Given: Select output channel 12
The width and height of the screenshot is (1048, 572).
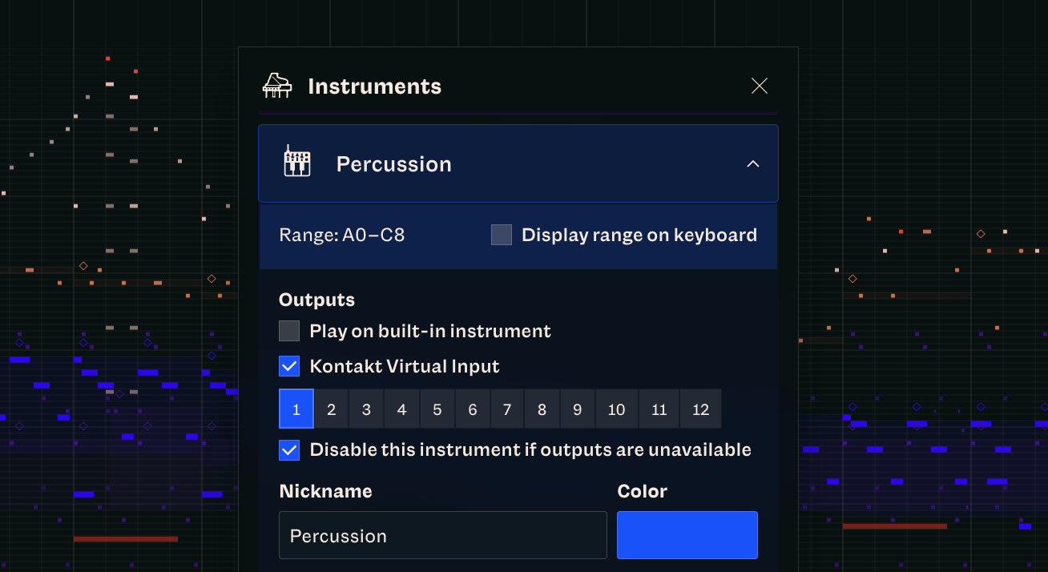Looking at the screenshot, I should coord(700,409).
